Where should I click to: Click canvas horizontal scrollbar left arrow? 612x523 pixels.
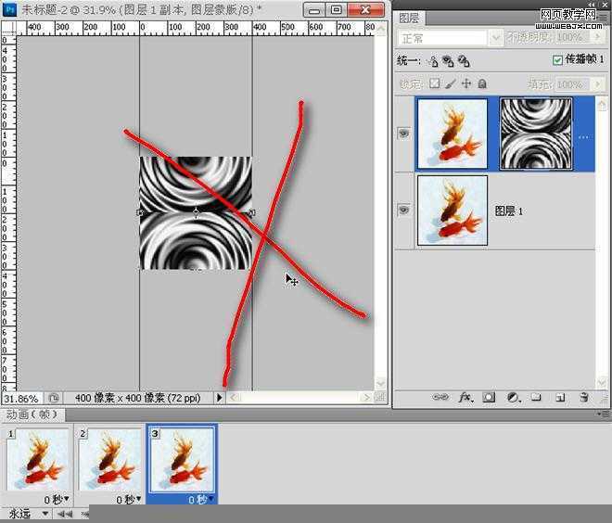(234, 397)
